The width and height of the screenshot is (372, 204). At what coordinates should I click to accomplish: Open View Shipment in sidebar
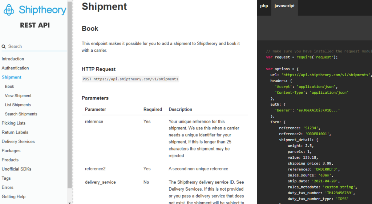coord(18,95)
